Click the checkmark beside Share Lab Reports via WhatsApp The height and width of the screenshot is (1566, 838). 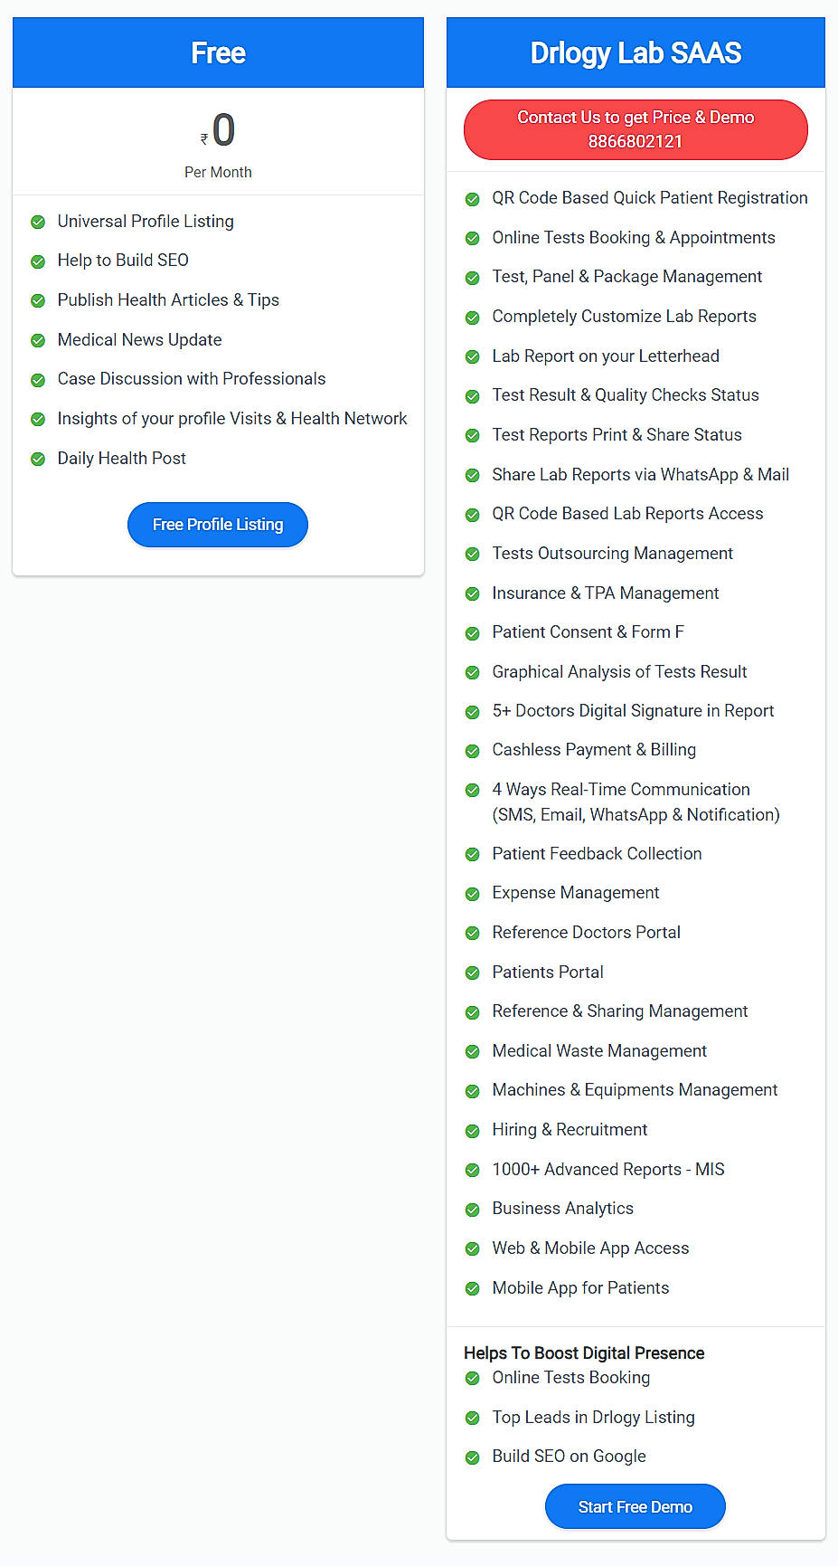(x=473, y=475)
